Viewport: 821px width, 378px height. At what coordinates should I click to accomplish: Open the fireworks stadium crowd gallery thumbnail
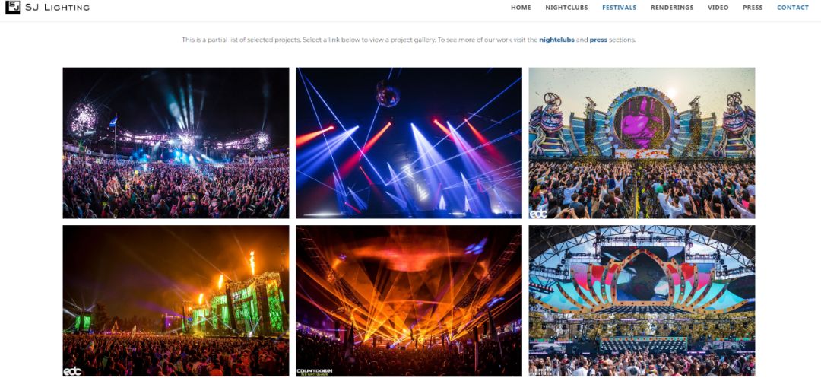(x=176, y=143)
